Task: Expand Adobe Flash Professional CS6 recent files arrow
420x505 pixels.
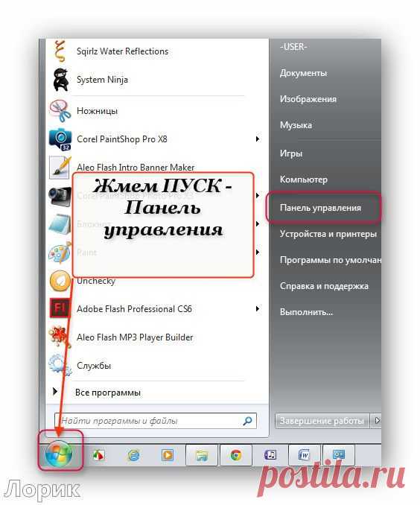Action: pos(258,309)
